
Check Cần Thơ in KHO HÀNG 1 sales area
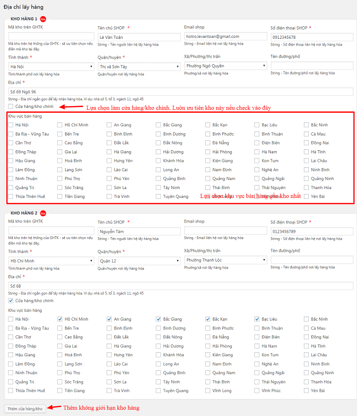10,143
